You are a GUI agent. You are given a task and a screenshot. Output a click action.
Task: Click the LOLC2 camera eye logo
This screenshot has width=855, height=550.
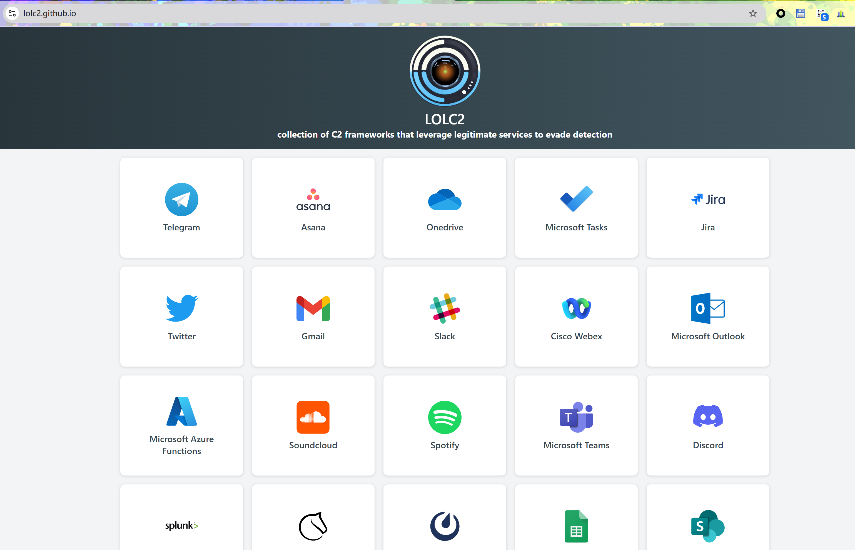click(x=445, y=71)
